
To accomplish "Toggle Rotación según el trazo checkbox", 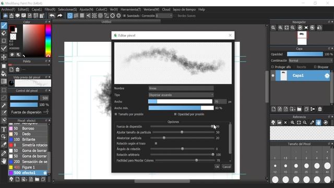I will [x=156, y=144].
